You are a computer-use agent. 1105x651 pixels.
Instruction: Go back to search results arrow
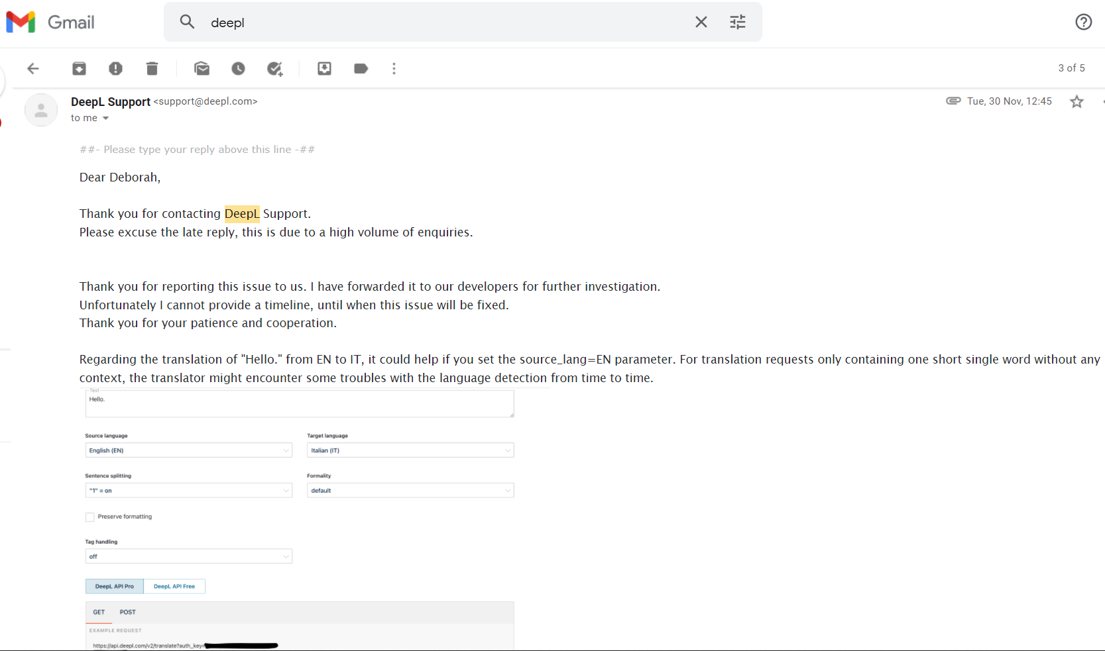(x=33, y=68)
